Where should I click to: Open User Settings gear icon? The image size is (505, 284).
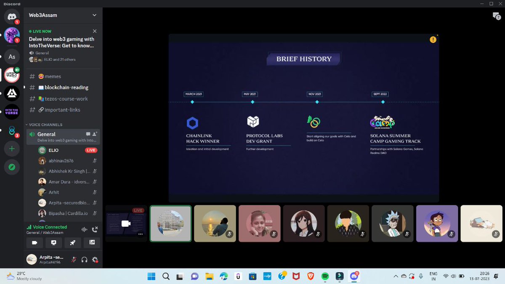coord(95,260)
